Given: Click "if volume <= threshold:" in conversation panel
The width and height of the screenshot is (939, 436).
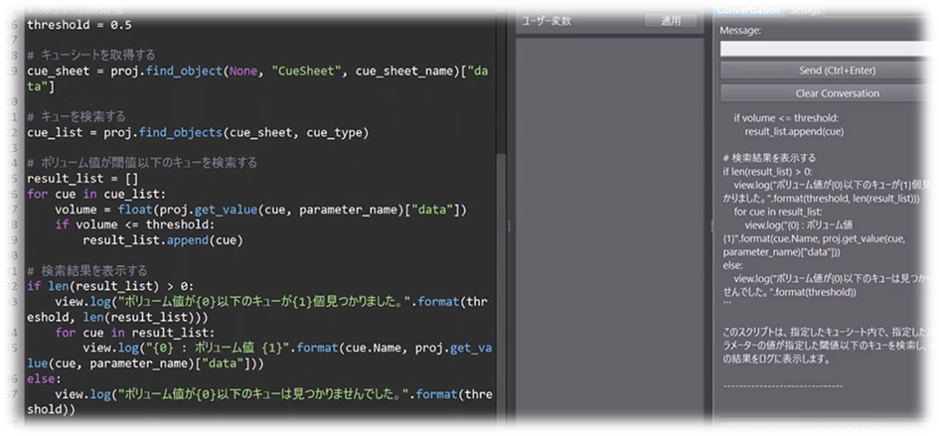Looking at the screenshot, I should point(786,118).
